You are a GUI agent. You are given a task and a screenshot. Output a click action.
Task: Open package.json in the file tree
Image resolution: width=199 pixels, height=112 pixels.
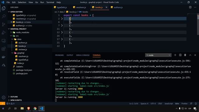click(22, 73)
